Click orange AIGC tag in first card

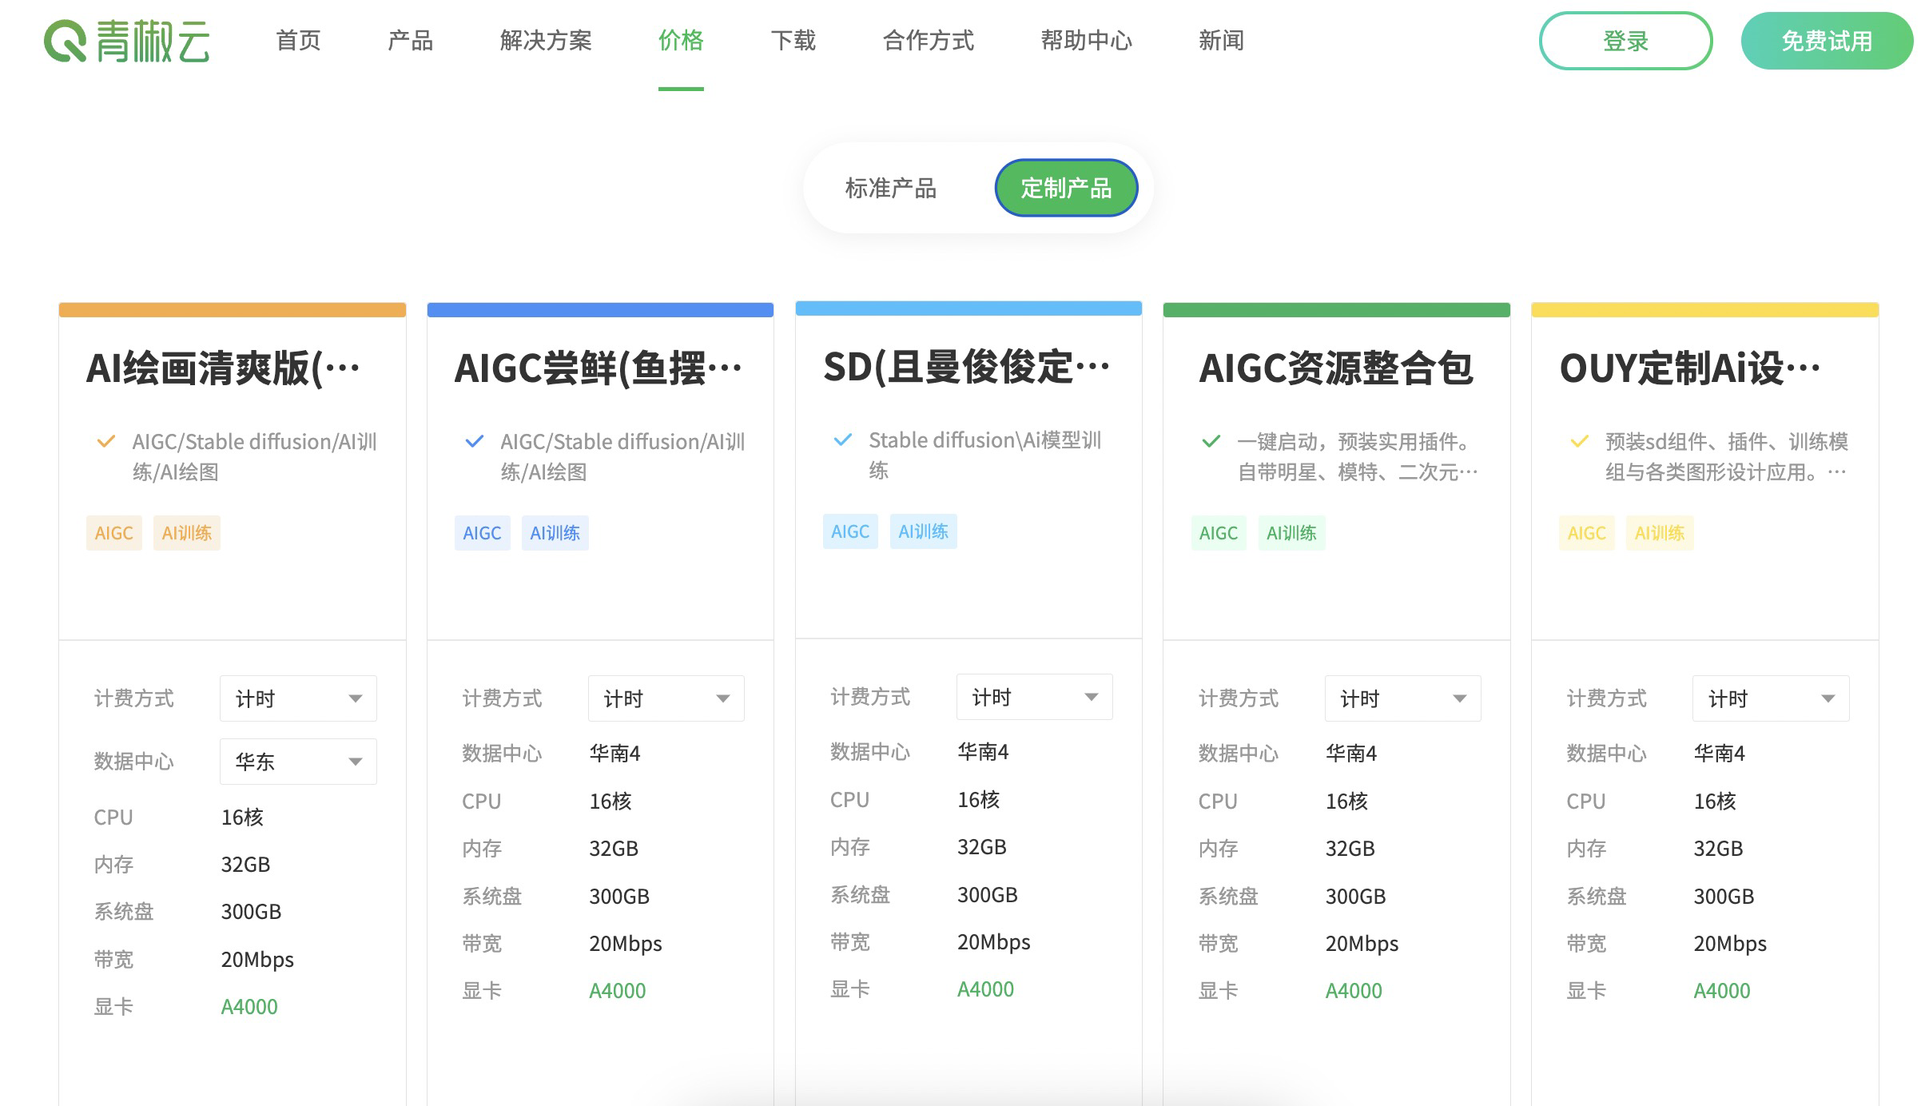tap(113, 533)
